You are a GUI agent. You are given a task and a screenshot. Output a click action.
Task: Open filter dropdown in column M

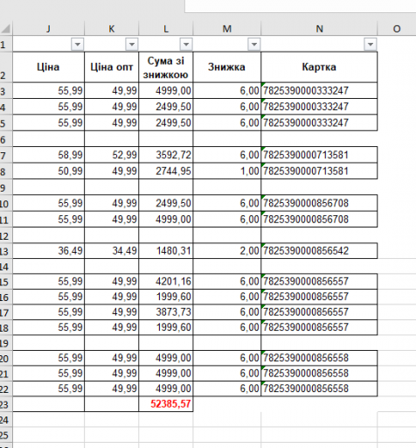(254, 45)
